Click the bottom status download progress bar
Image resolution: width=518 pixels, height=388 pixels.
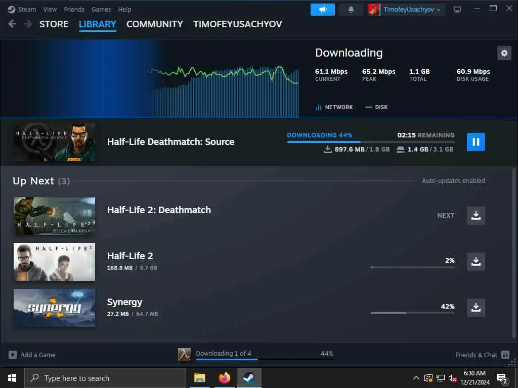click(265, 359)
